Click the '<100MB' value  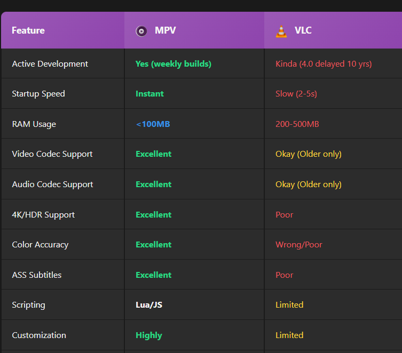153,124
